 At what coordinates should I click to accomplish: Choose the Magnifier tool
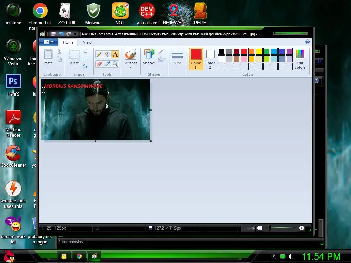(115, 64)
